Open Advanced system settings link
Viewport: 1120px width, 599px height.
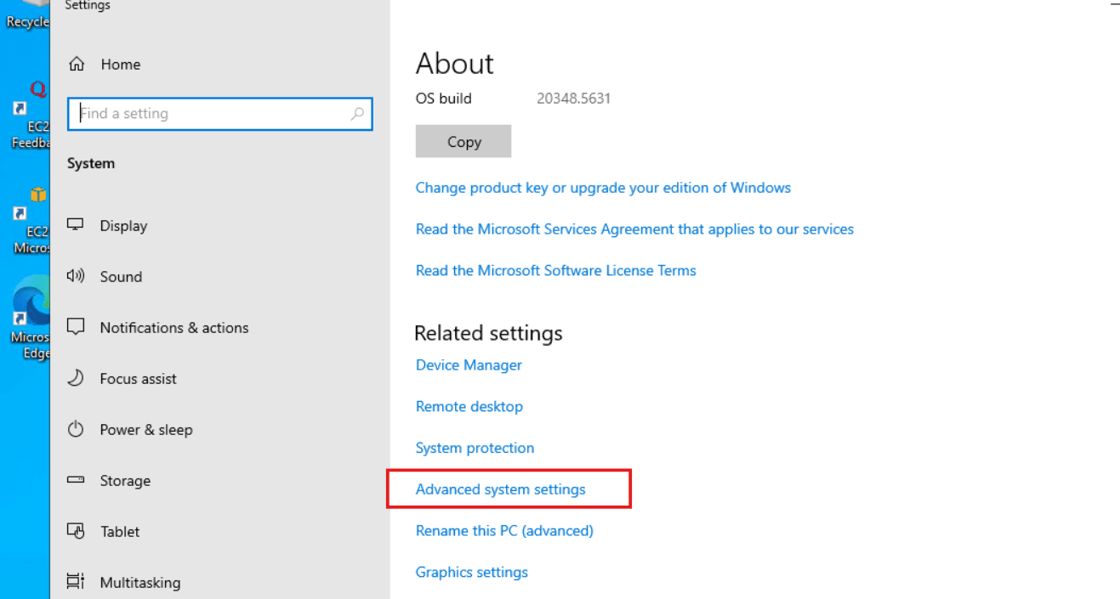coord(500,489)
